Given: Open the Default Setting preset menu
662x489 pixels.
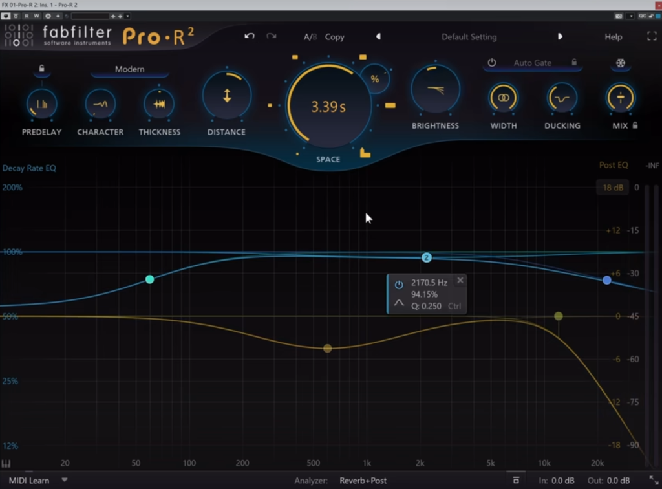Looking at the screenshot, I should point(469,37).
